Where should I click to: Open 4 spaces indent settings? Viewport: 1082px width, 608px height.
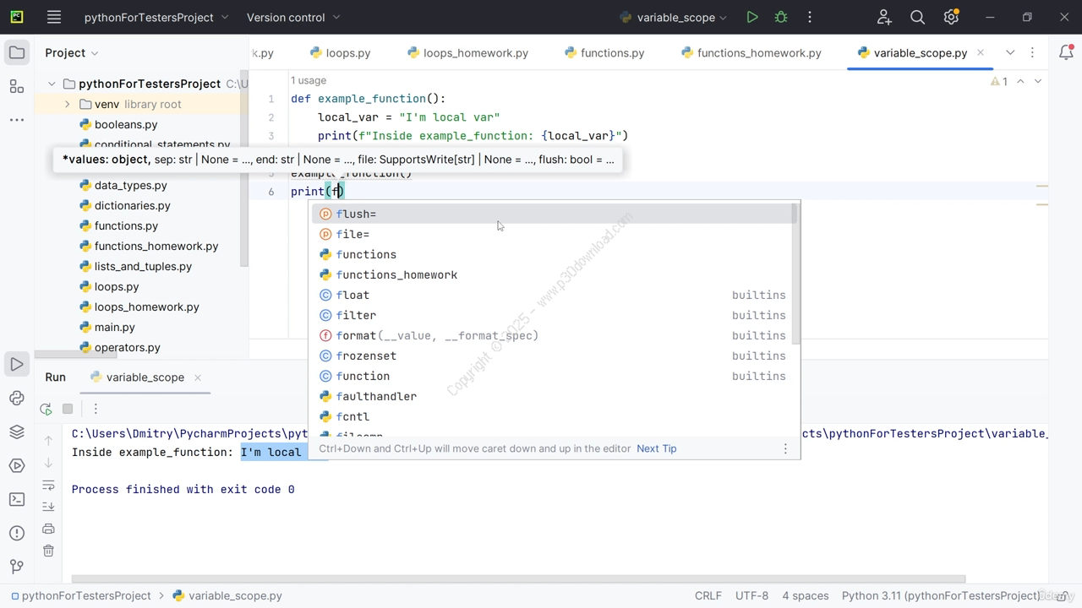806,595
